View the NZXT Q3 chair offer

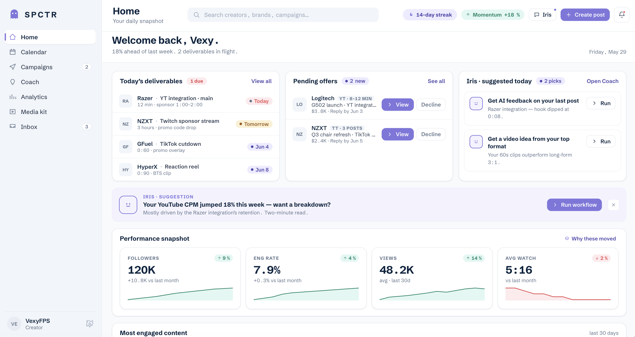pos(398,134)
